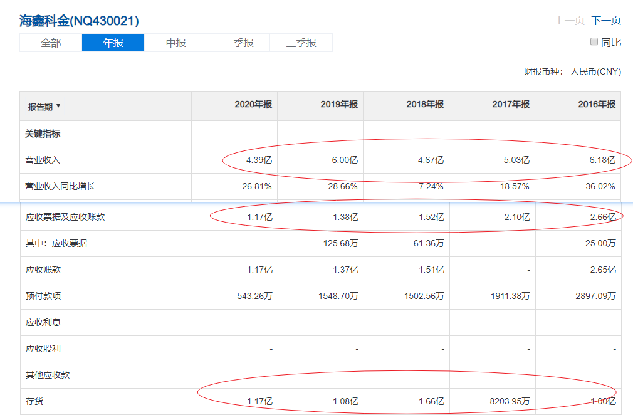Click the 125.68万 notes receivable value

pos(341,243)
